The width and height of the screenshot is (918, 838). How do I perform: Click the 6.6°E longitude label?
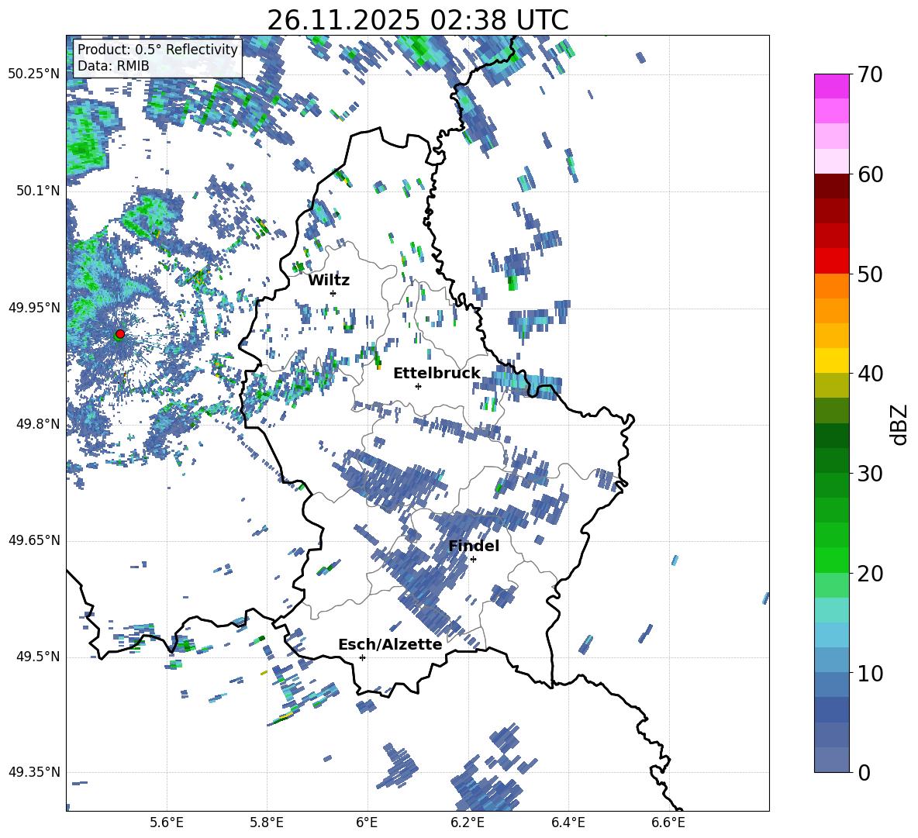point(668,822)
